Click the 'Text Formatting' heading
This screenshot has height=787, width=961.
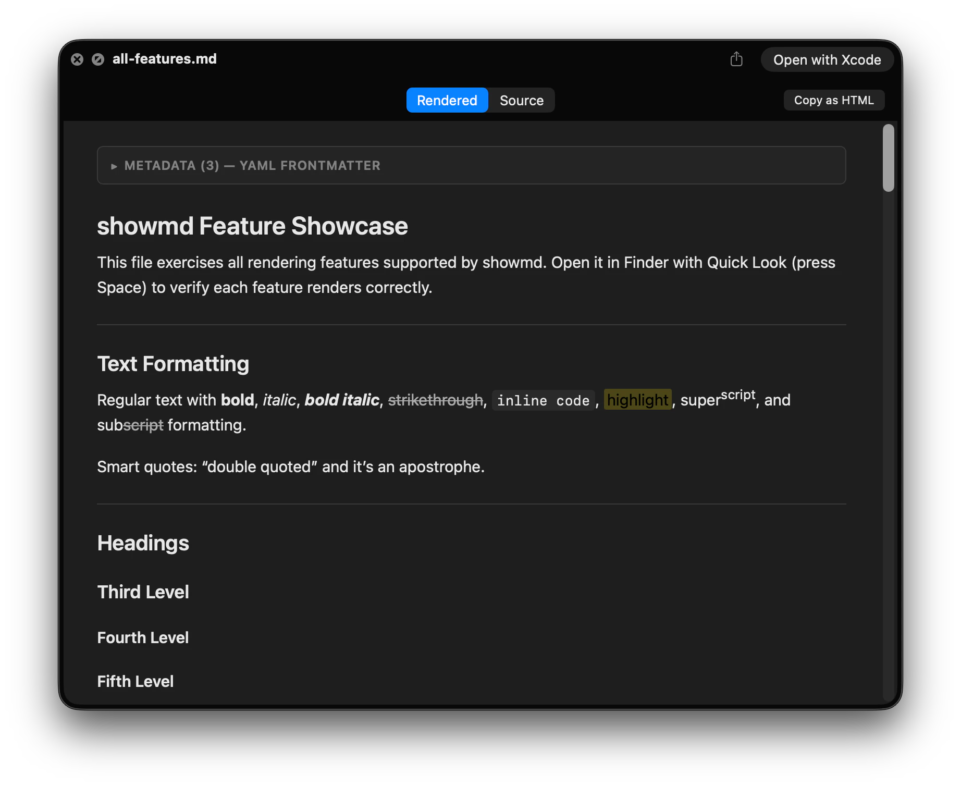[x=173, y=363]
